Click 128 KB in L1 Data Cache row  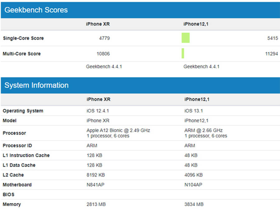[95, 165]
